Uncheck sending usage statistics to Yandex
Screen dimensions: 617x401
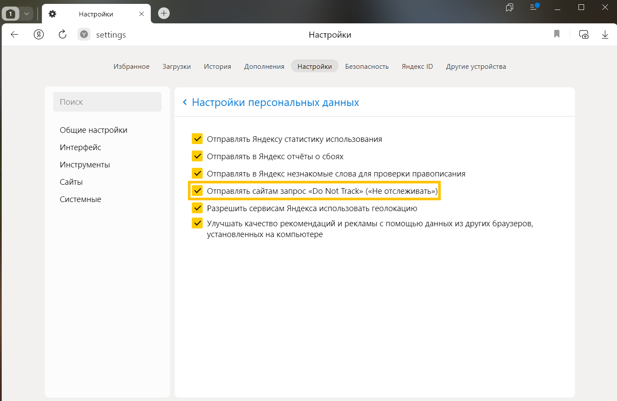(197, 139)
